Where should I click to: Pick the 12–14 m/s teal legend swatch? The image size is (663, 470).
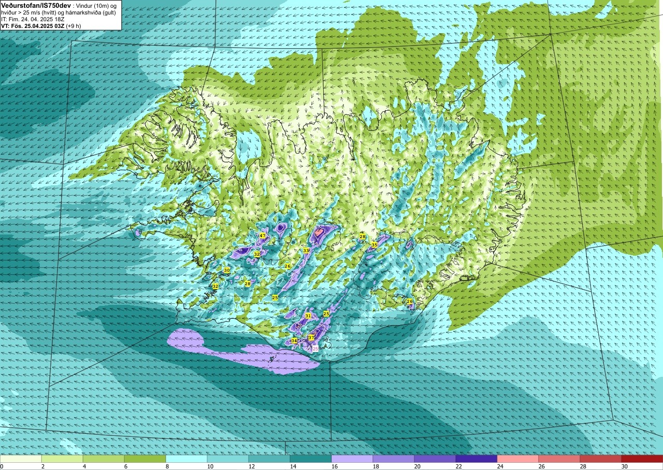click(x=269, y=459)
